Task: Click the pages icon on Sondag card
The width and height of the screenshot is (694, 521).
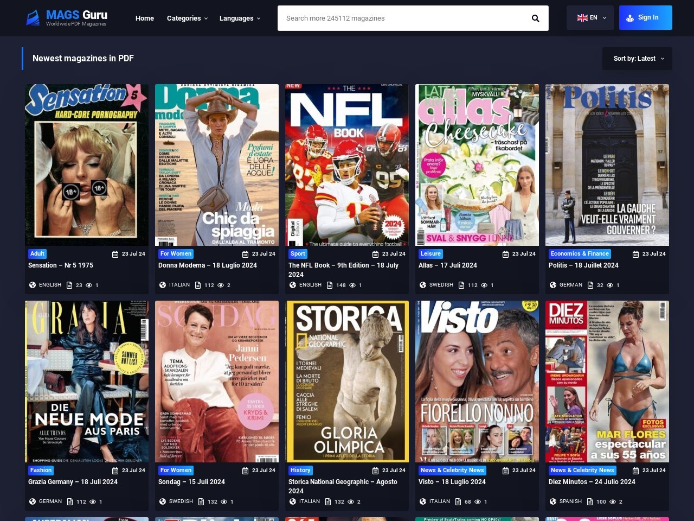Action: [201, 501]
